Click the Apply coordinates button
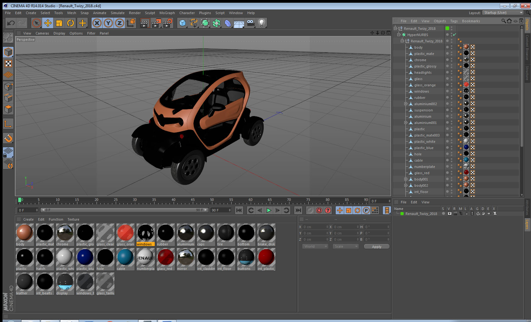Screen dimensions: 531x322 377,246
